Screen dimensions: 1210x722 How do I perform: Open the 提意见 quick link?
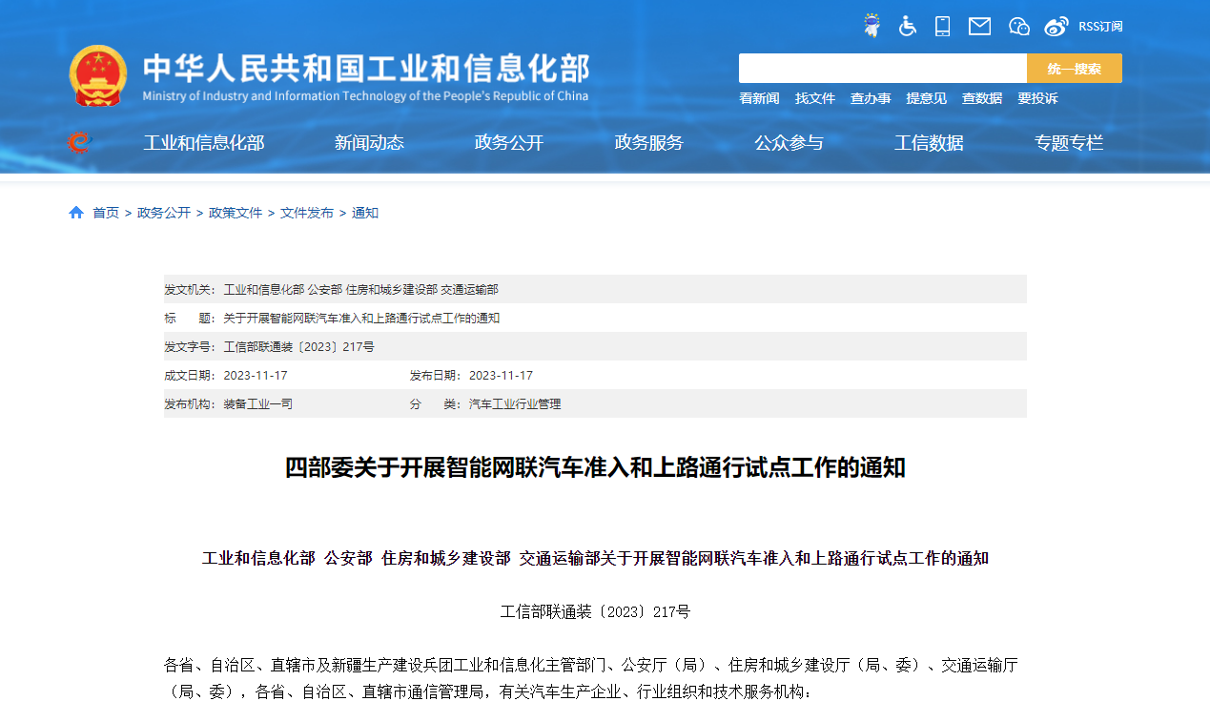(926, 98)
